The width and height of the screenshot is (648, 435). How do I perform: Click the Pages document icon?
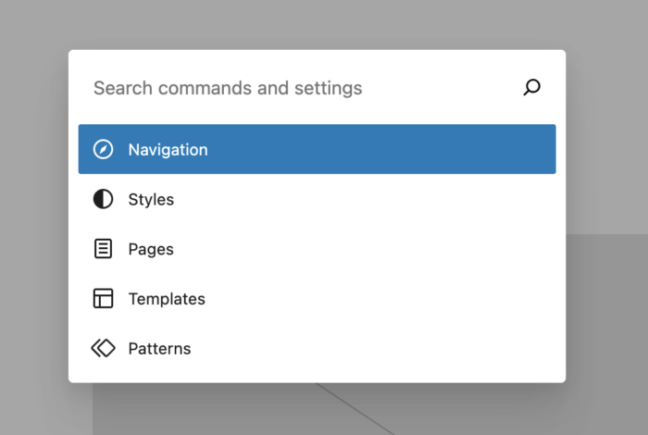103,249
